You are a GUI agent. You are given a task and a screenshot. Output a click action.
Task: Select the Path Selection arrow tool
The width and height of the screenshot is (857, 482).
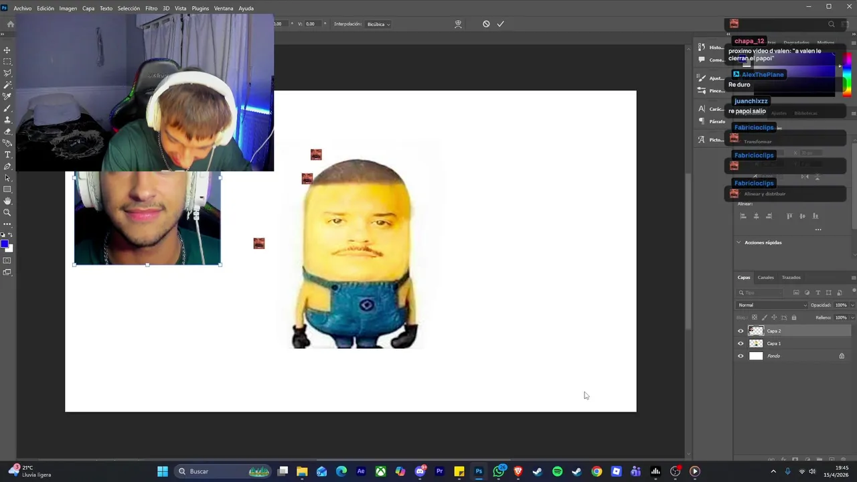[x=7, y=178]
